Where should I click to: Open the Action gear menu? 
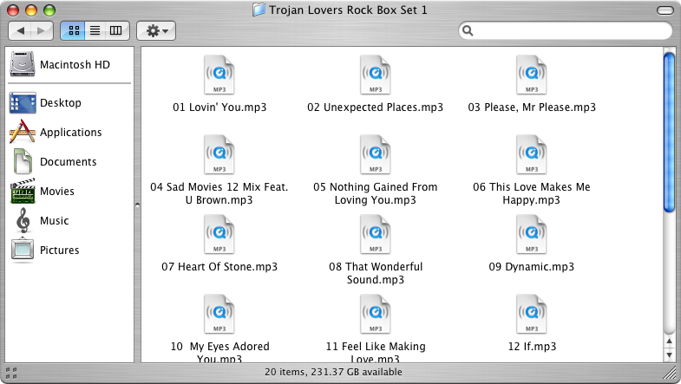tap(156, 31)
